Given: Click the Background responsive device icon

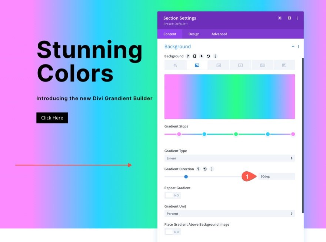Looking at the screenshot, I should 194,56.
